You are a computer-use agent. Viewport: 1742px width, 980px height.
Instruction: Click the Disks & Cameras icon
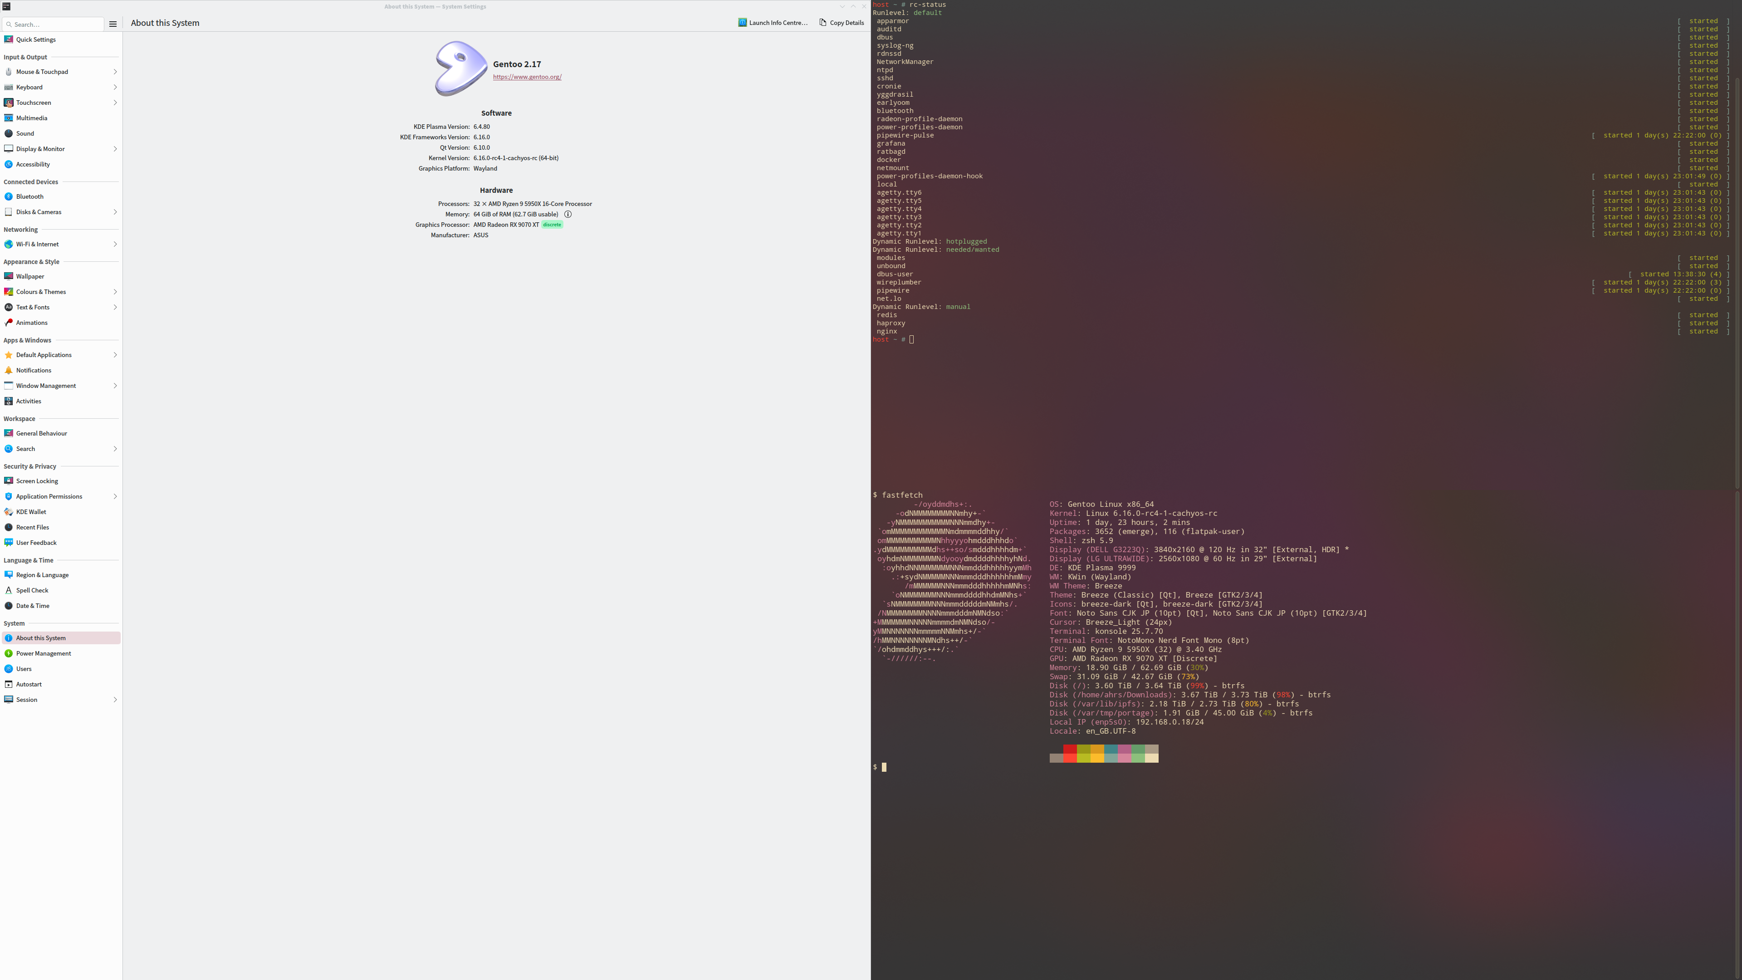click(9, 212)
